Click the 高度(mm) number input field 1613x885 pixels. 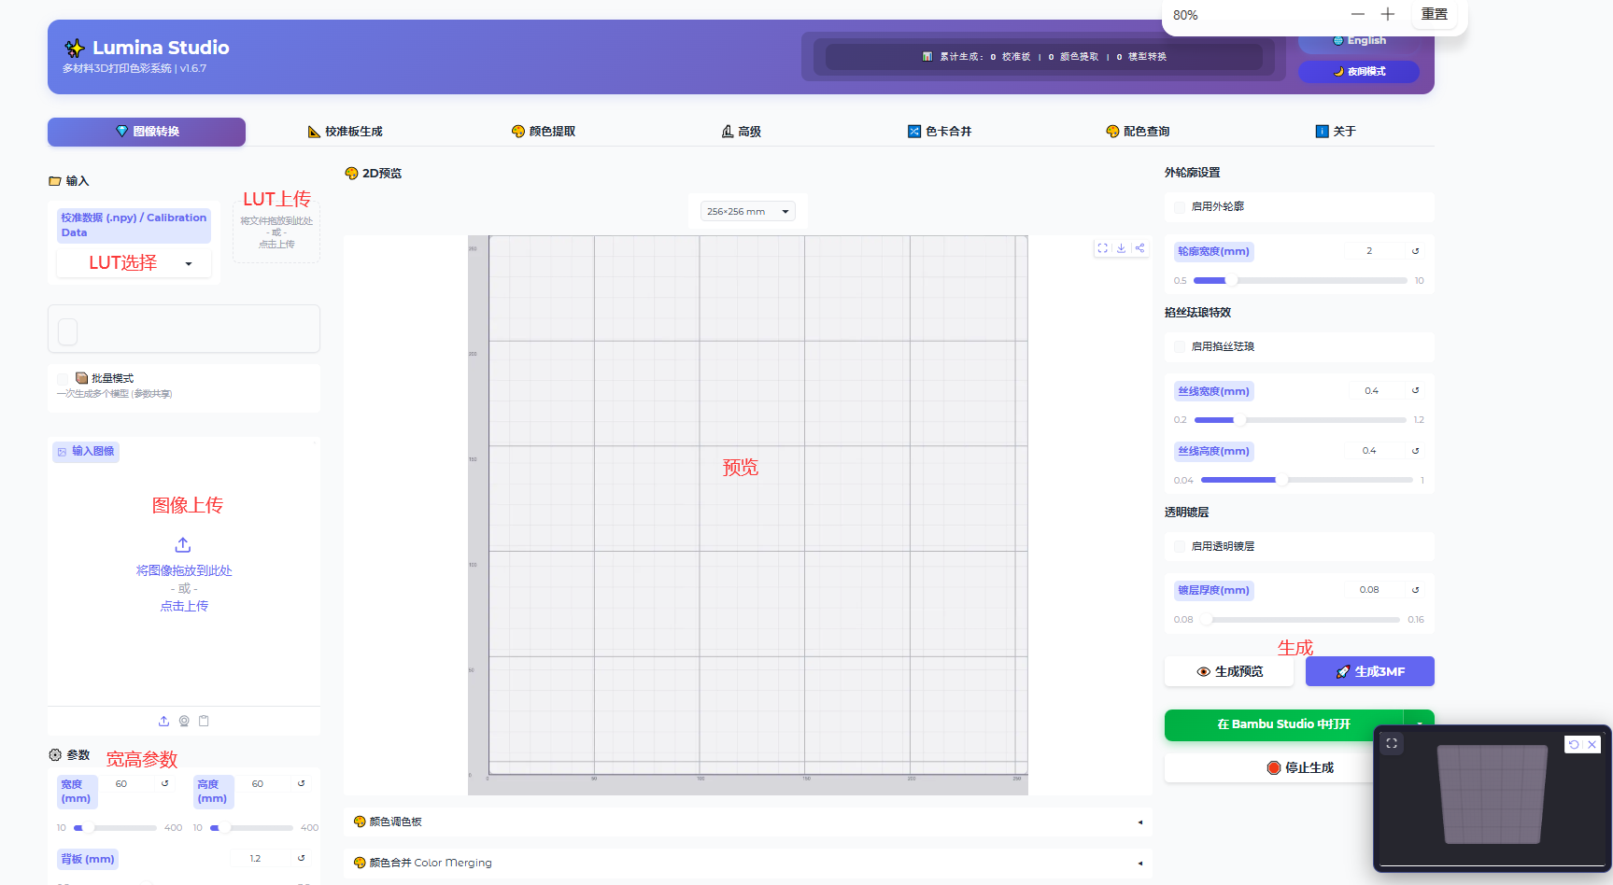click(265, 783)
